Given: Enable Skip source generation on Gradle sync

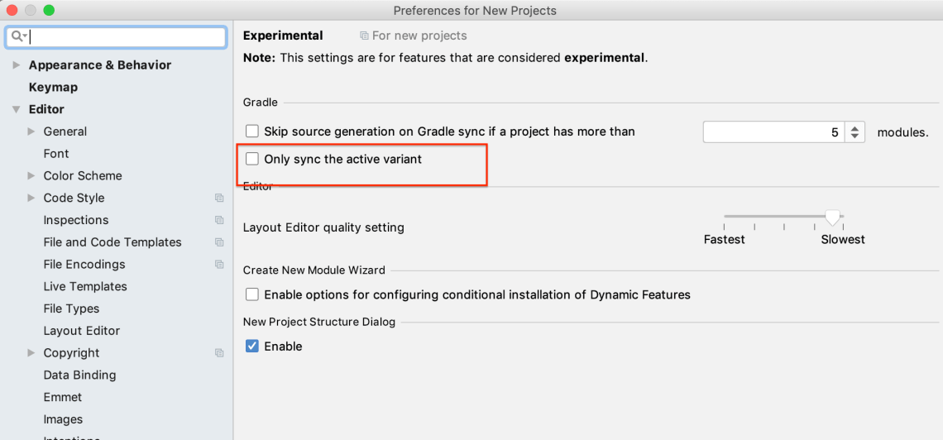Looking at the screenshot, I should (x=252, y=132).
